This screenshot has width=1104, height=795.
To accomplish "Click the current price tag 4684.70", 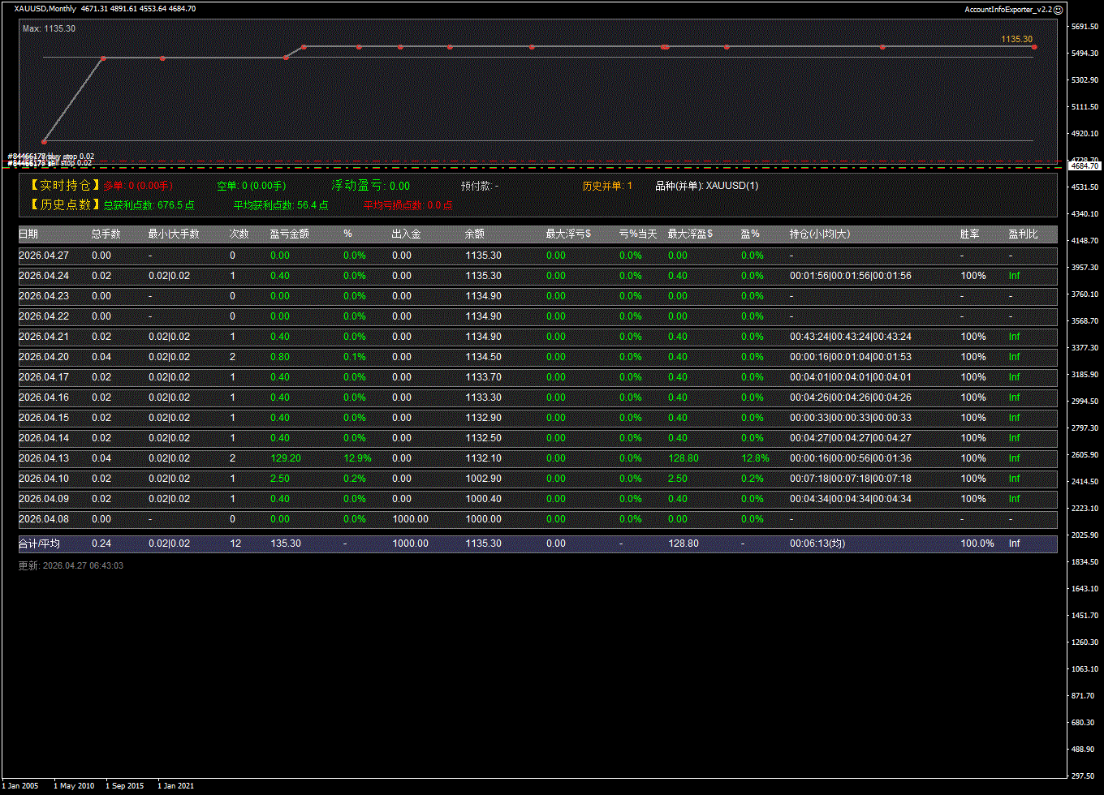I will click(1085, 165).
